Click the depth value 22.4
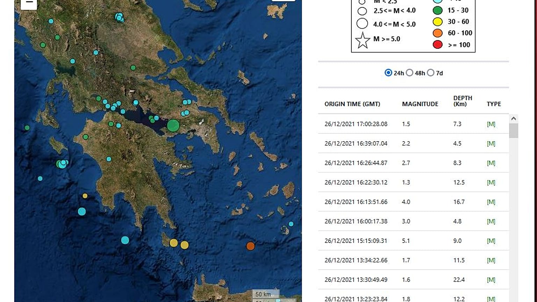Image resolution: width=537 pixels, height=302 pixels. 459,280
